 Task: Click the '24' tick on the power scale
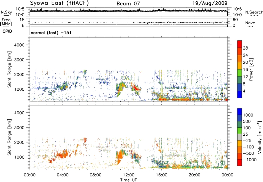point(245,55)
